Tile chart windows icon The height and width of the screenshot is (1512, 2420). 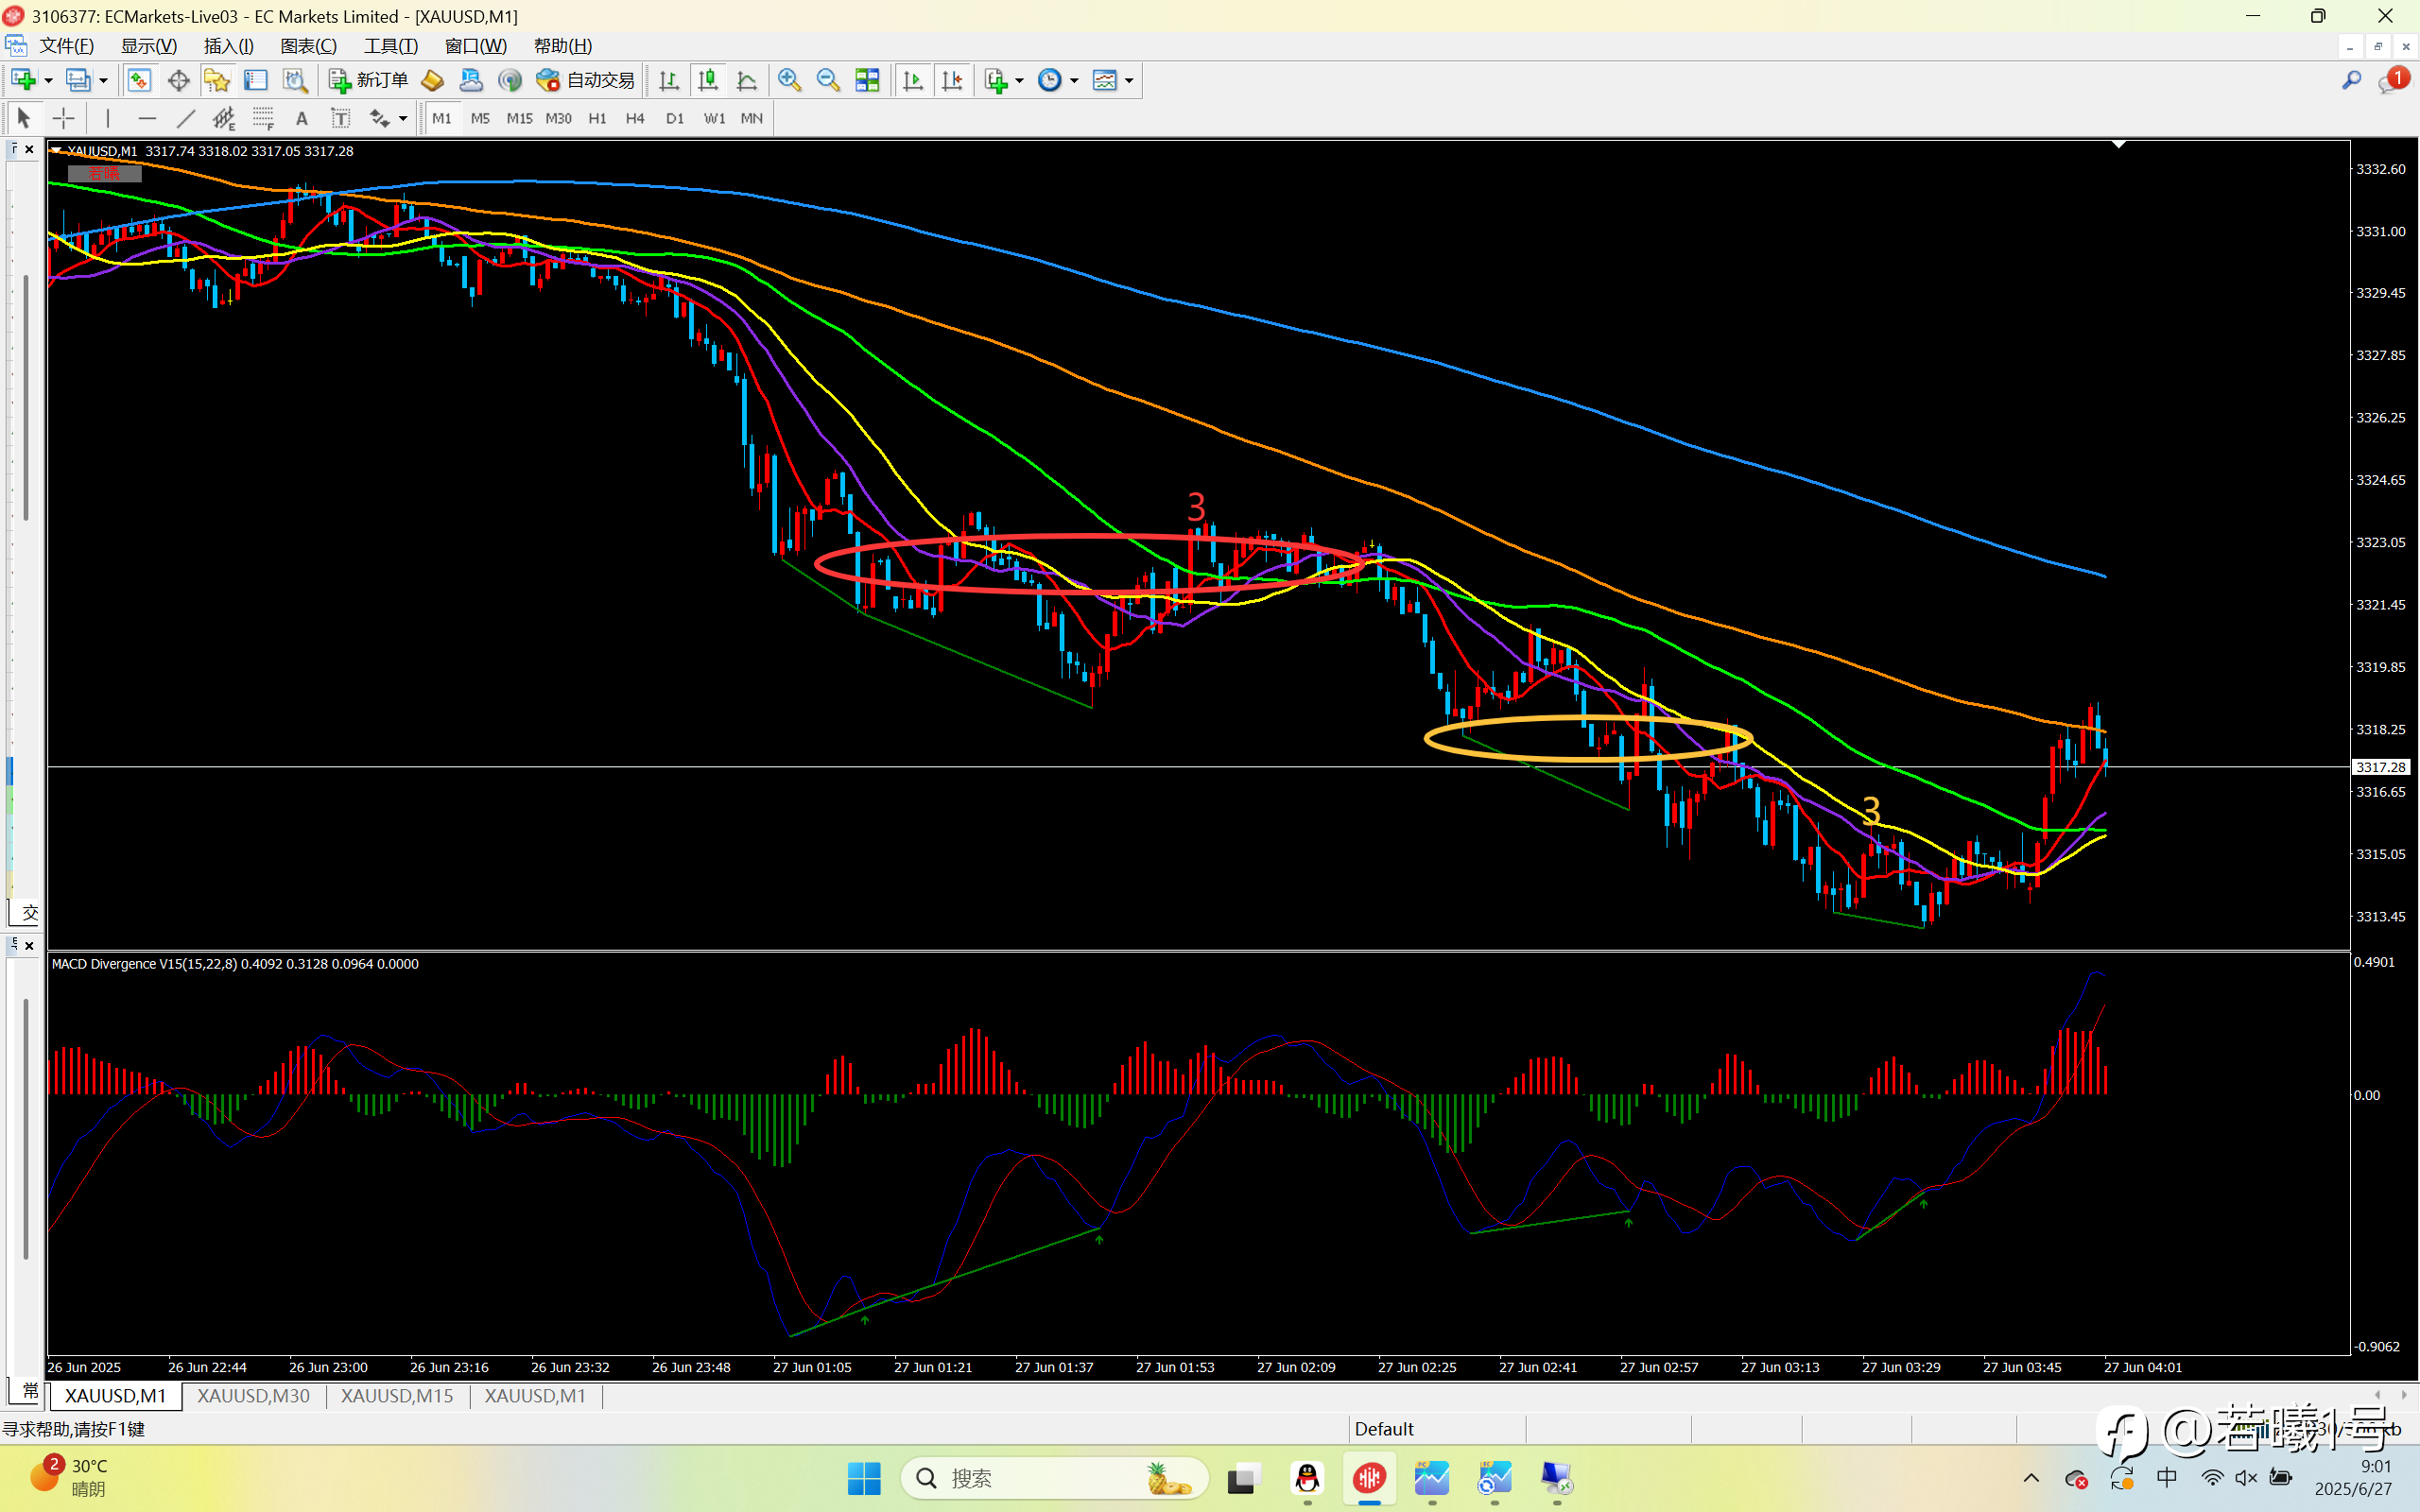point(867,80)
